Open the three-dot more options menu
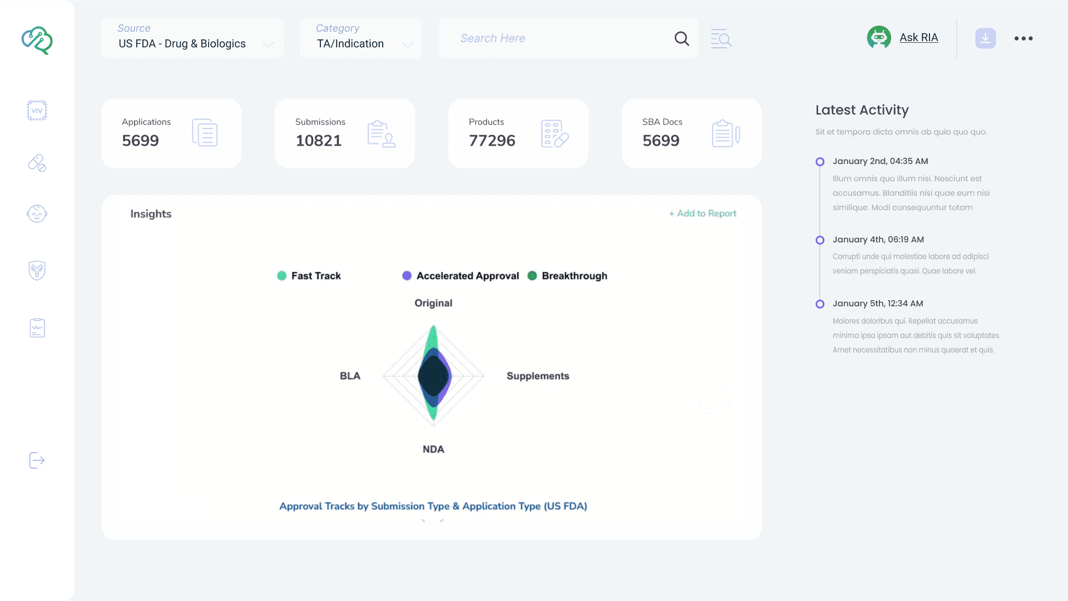This screenshot has height=601, width=1068. click(1023, 38)
